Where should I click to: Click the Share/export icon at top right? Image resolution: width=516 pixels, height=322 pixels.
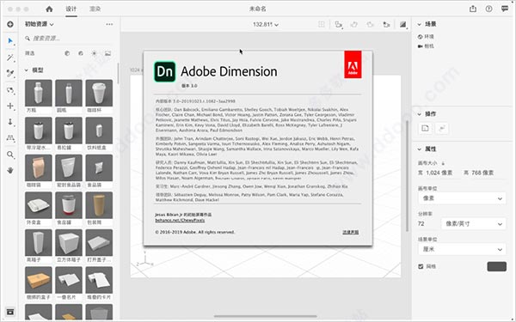[473, 9]
